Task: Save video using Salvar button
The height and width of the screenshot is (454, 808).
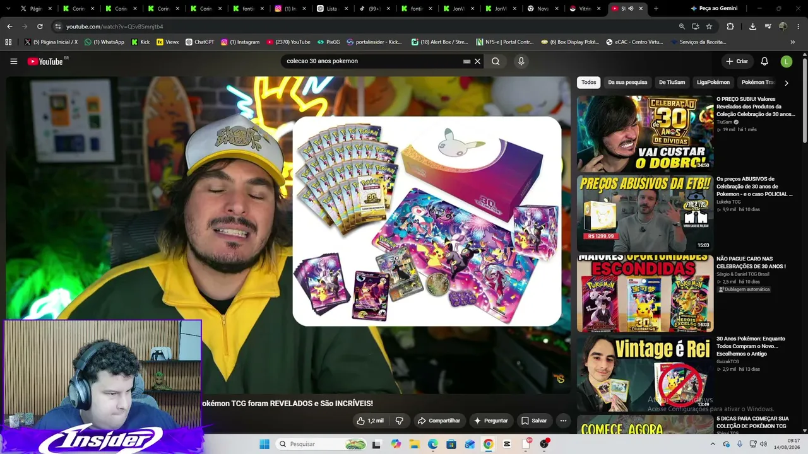Action: [x=534, y=421]
